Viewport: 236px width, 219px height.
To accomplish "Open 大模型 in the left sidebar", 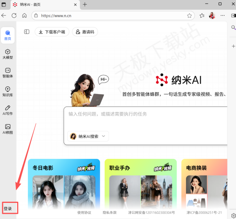I will pyautogui.click(x=8, y=54).
